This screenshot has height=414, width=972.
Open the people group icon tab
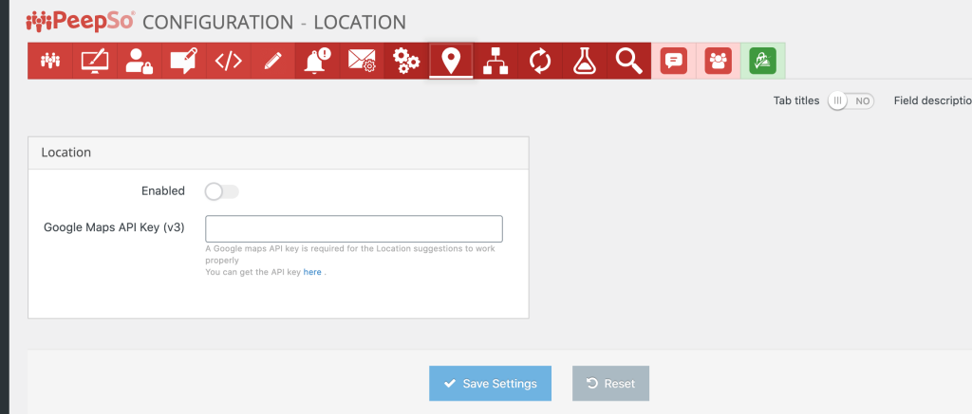[x=50, y=61]
